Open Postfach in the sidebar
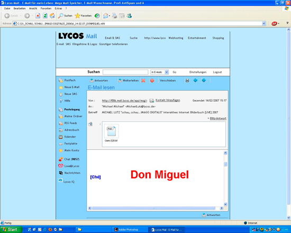The width and height of the screenshot is (291, 233). tap(67, 80)
